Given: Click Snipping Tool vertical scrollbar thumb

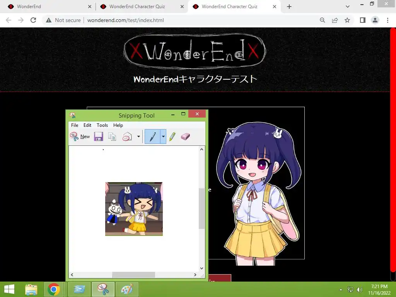Looking at the screenshot, I should [x=201, y=208].
